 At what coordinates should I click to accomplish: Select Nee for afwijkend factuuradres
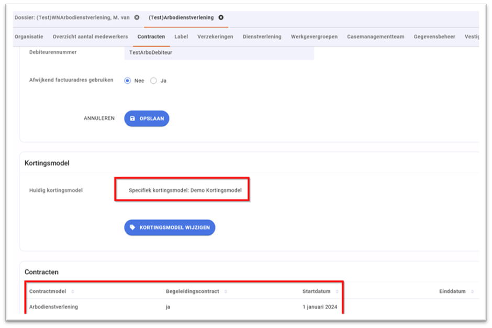tap(127, 81)
